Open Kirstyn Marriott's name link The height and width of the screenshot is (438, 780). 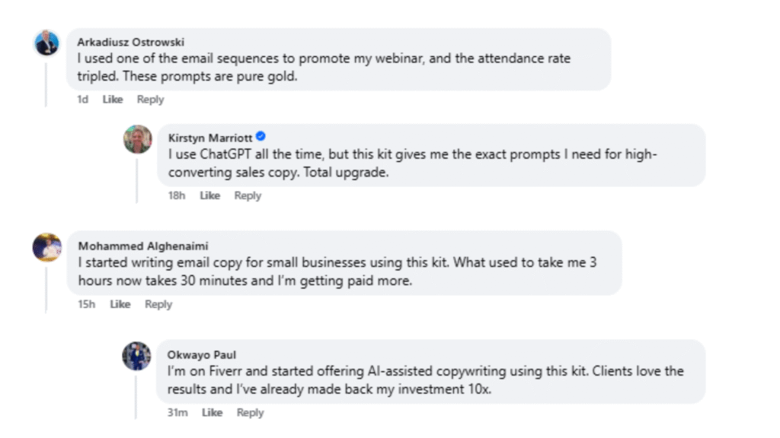pos(209,138)
